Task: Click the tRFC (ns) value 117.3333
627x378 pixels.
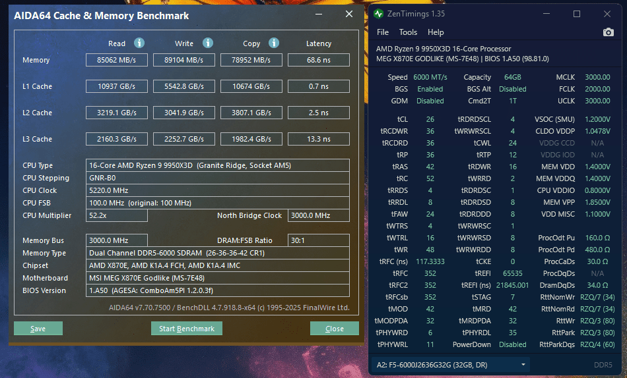Action: pos(430,261)
